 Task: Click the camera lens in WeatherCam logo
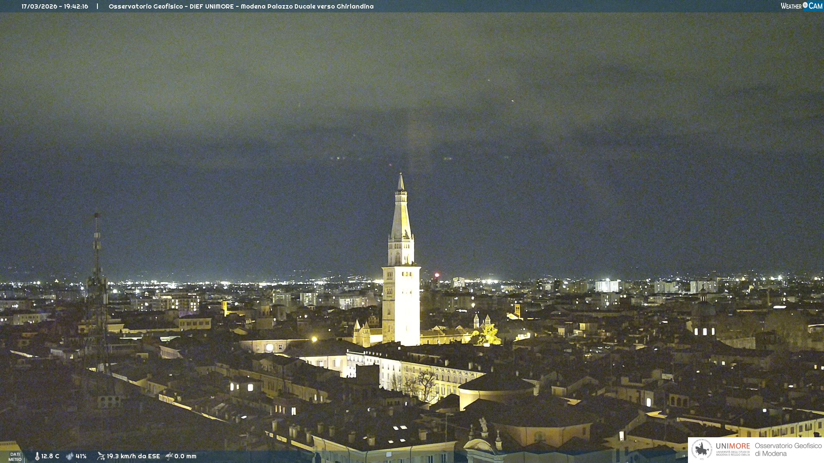805,5
